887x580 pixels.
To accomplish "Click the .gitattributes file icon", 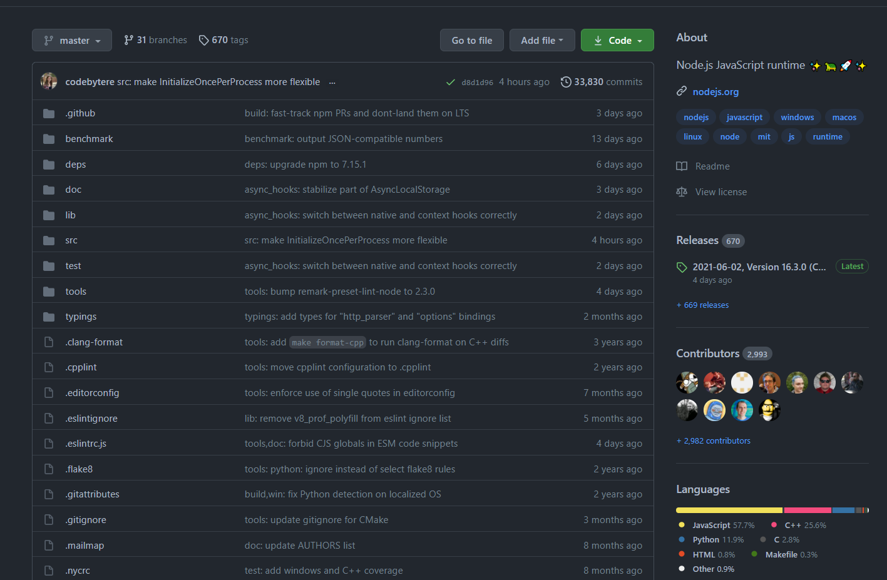I will point(49,494).
